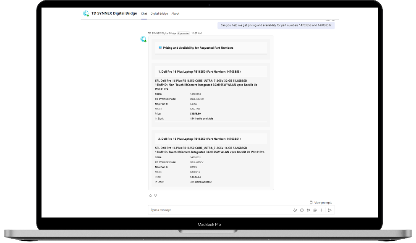Open the emoji picker

(302, 210)
